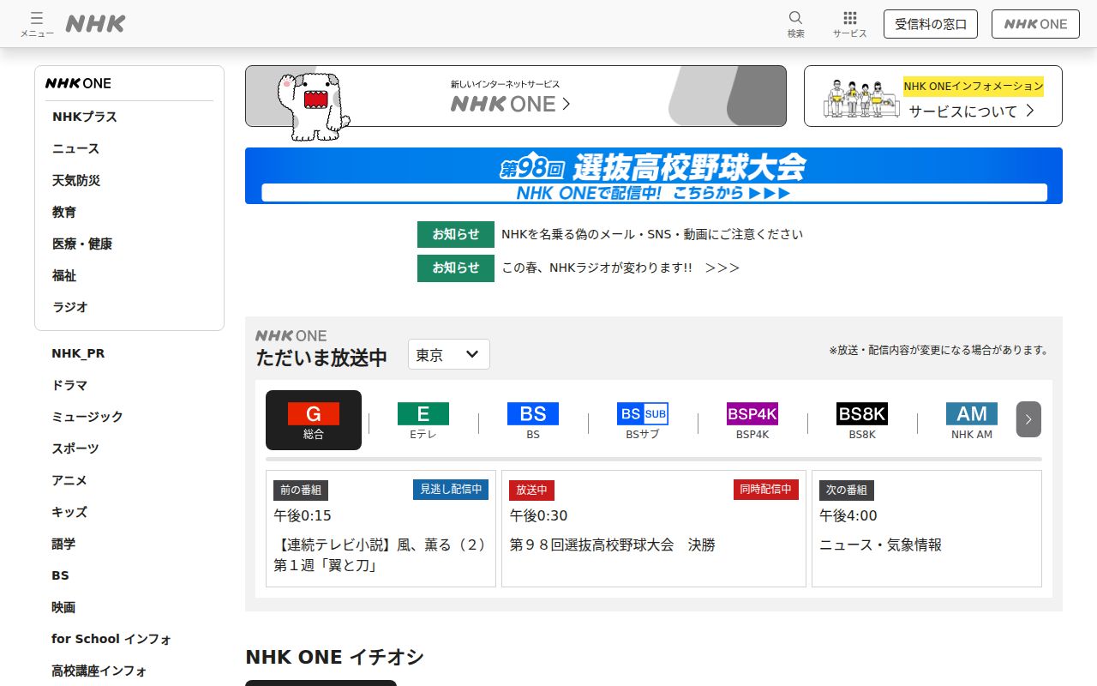The image size is (1097, 686).
Task: Select the NHK AM channel tab
Action: tap(972, 421)
